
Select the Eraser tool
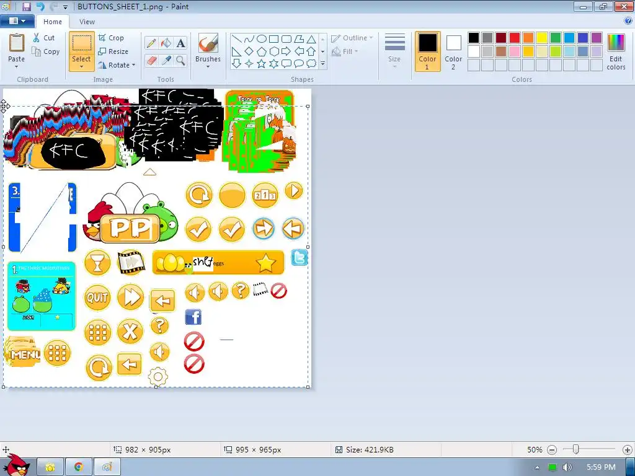pyautogui.click(x=151, y=61)
